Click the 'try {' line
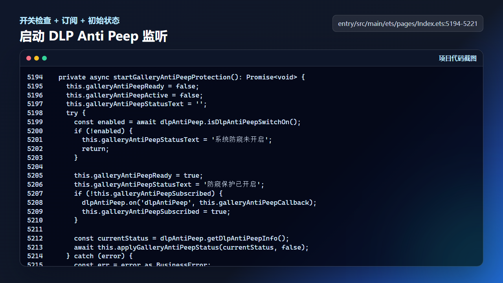This screenshot has width=503, height=283. click(76, 113)
